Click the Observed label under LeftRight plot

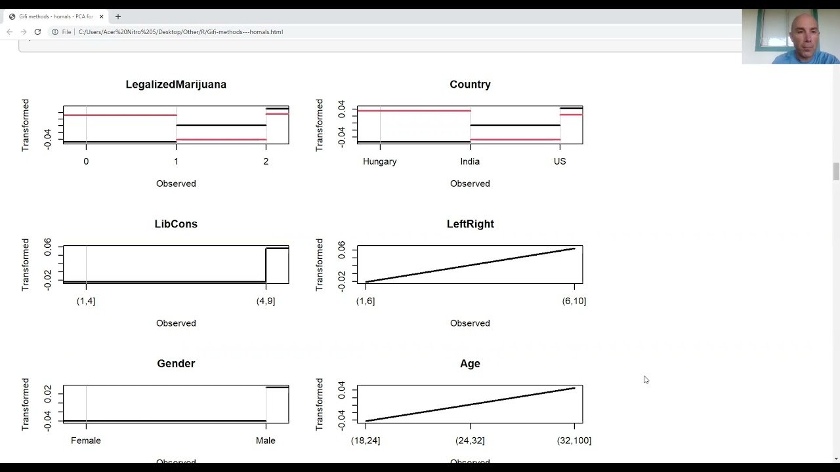click(470, 323)
